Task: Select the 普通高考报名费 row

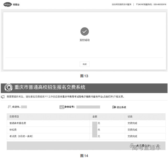Action: point(86,123)
